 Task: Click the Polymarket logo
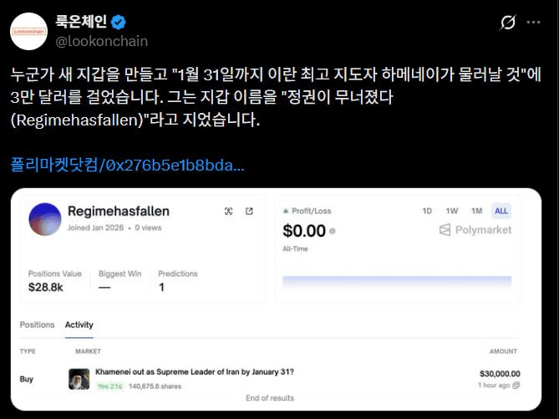pos(475,229)
